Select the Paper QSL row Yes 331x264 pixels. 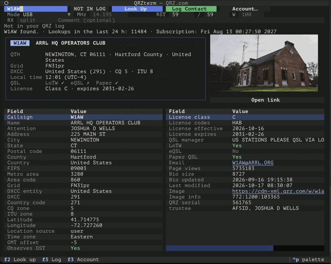click(245, 157)
